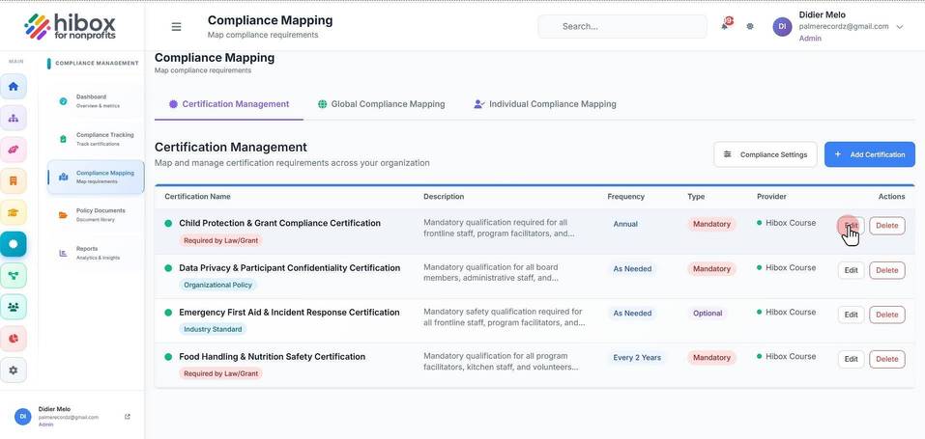925x439 pixels.
Task: Click the Add Certification button
Action: (x=870, y=154)
